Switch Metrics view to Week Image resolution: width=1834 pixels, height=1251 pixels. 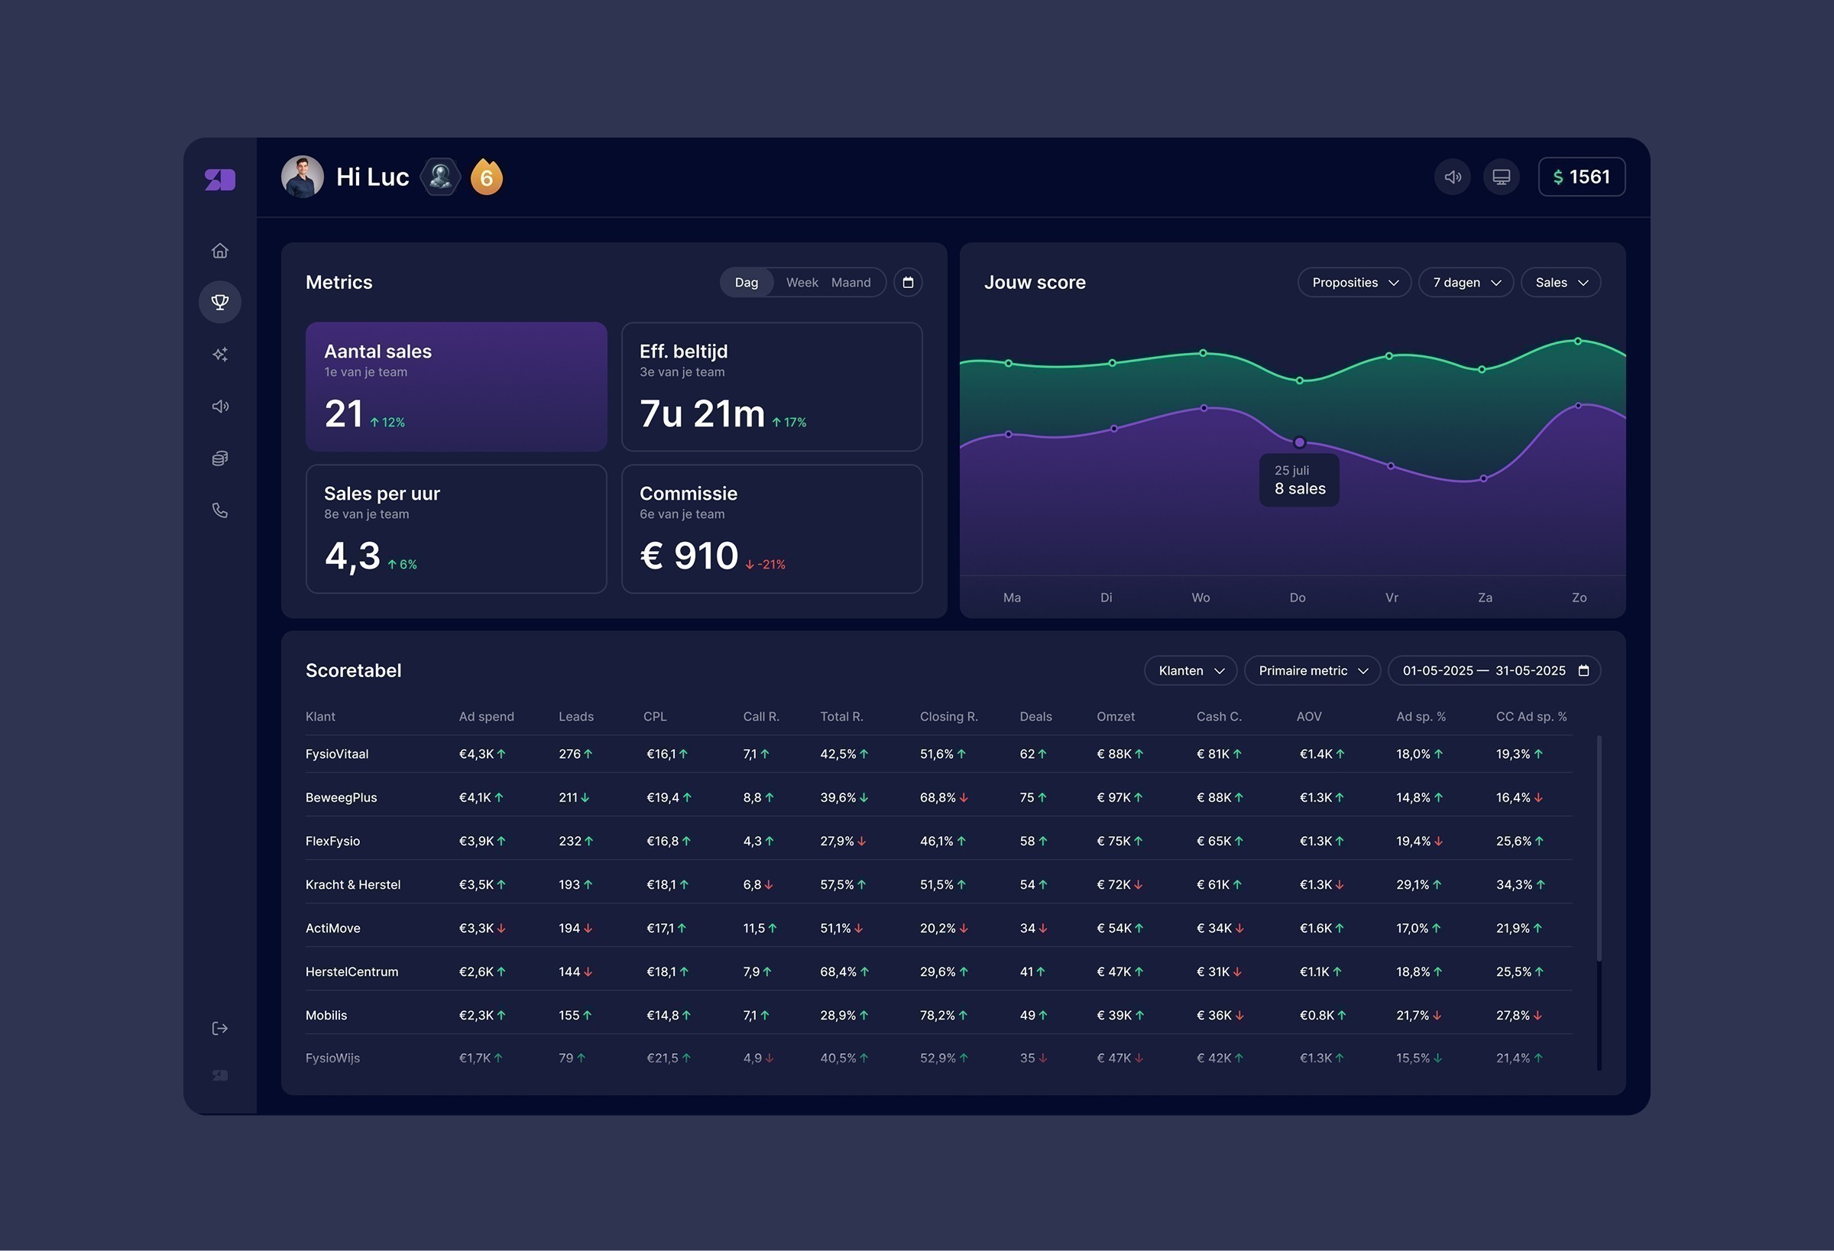802,283
